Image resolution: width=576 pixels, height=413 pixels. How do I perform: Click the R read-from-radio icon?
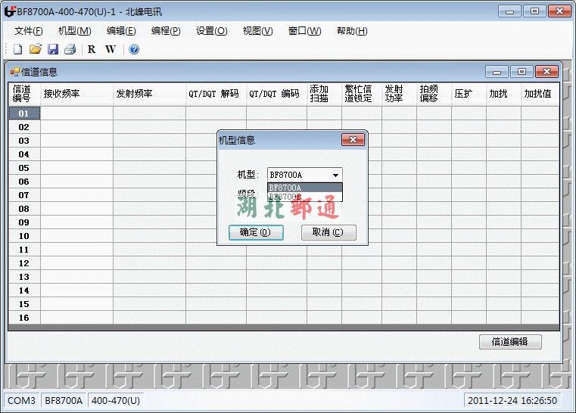(92, 50)
